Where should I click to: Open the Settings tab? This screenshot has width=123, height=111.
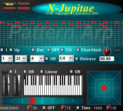coord(23,9)
